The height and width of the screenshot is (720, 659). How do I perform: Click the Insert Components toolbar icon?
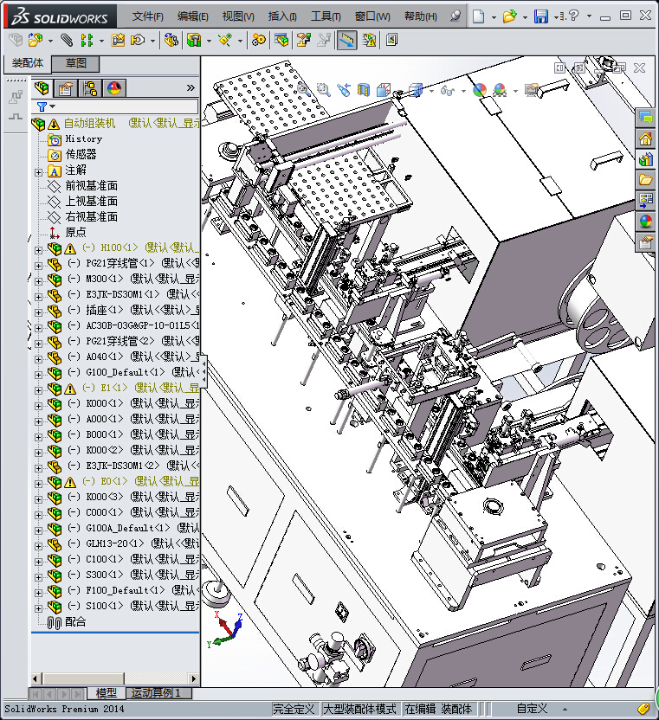tap(36, 41)
